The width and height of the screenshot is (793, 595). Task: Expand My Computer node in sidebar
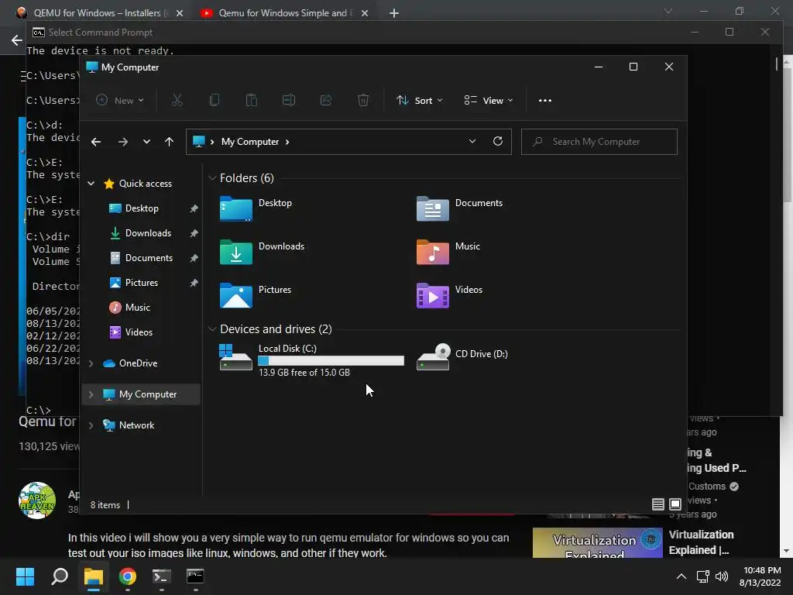[91, 394]
